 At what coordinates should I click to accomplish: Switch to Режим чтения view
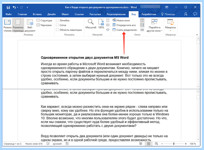click(7, 25)
